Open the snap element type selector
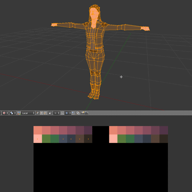This screenshot has width=192, height=192. click(x=68, y=113)
